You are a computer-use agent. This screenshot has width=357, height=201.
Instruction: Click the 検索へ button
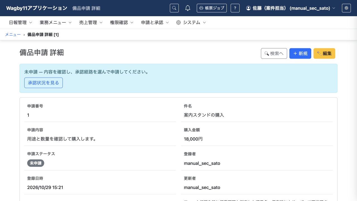(274, 53)
